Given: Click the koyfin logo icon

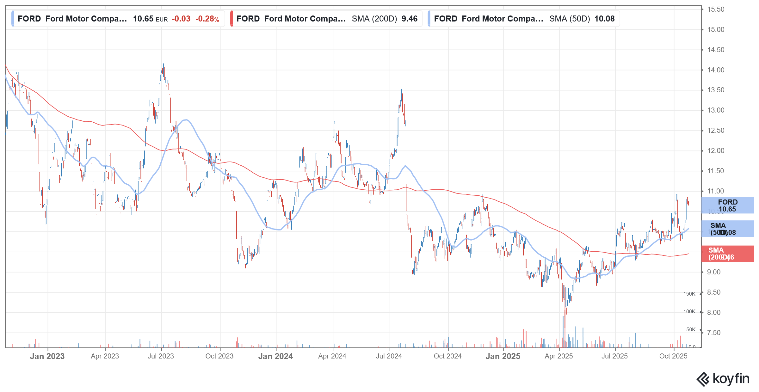Looking at the screenshot, I should click(x=703, y=379).
